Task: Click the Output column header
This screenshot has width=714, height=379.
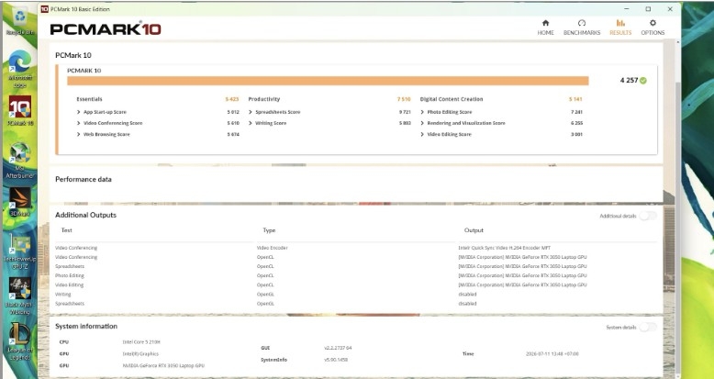Action: [x=474, y=230]
